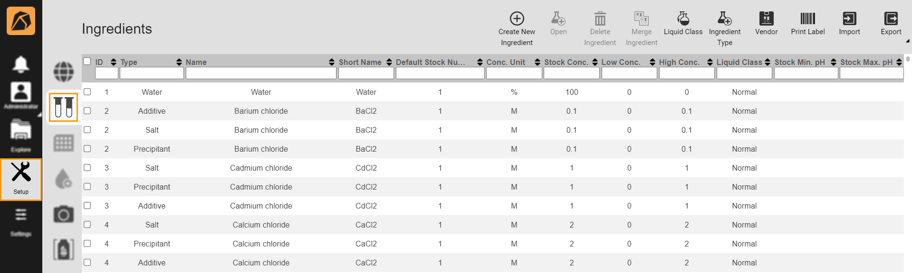Screen dimensions: 912x273
Task: Sort by the Low Conc. column arrows
Action: coord(653,62)
